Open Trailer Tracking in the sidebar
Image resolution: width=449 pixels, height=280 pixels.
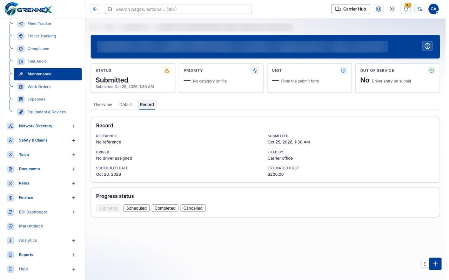click(48, 36)
